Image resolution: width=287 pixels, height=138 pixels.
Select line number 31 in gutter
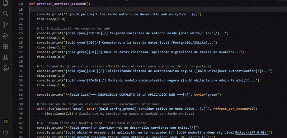[21, 71]
